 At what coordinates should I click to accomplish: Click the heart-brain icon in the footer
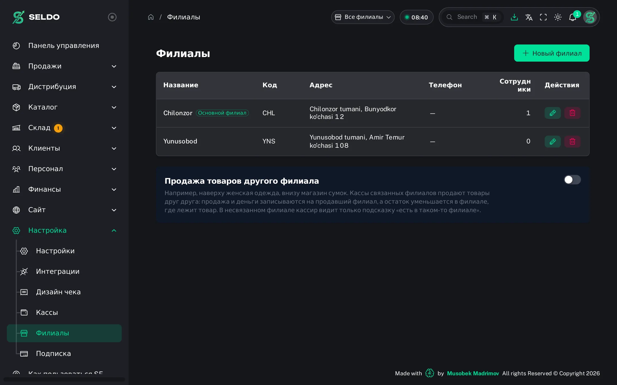click(429, 373)
